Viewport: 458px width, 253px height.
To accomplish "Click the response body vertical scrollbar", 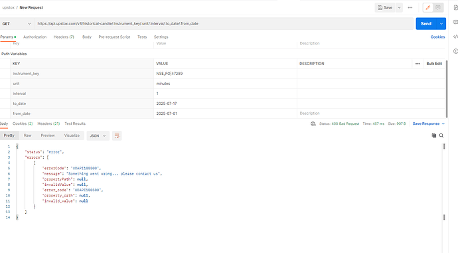I will click(x=444, y=182).
